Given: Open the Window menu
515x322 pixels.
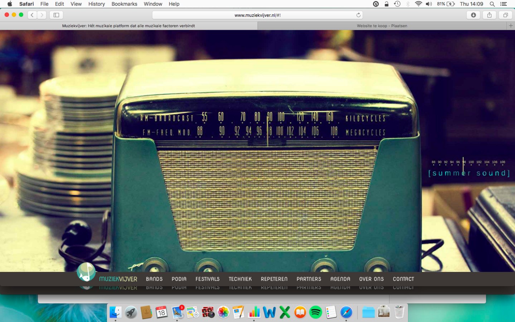Looking at the screenshot, I should click(x=153, y=4).
